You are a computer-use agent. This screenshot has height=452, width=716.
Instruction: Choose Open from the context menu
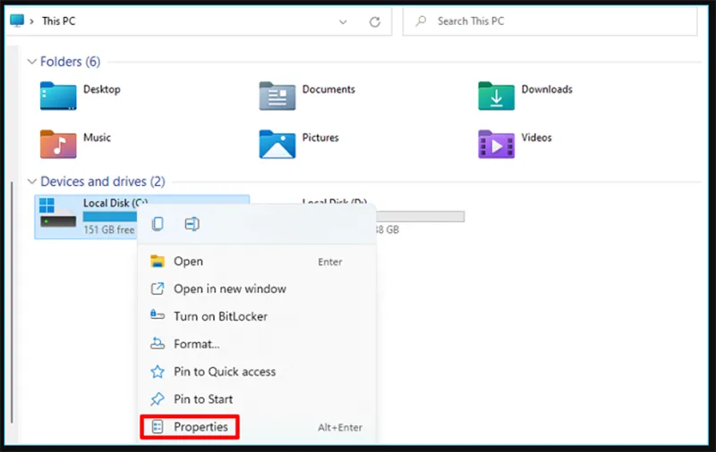(x=257, y=262)
